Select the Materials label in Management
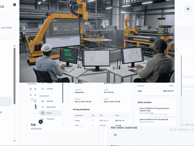This screenshot has width=194, height=146. [x=50, y=101]
